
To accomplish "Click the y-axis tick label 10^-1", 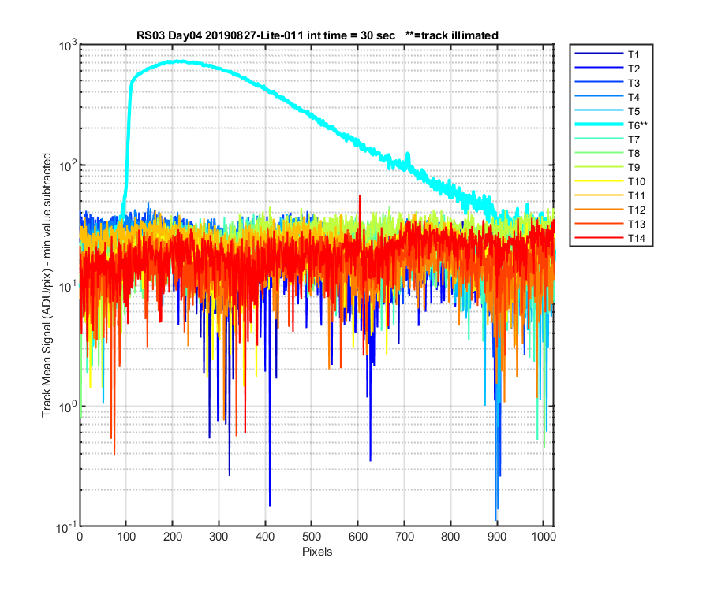I will click(67, 527).
